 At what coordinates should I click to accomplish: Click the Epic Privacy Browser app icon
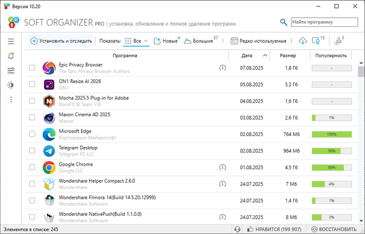point(49,68)
